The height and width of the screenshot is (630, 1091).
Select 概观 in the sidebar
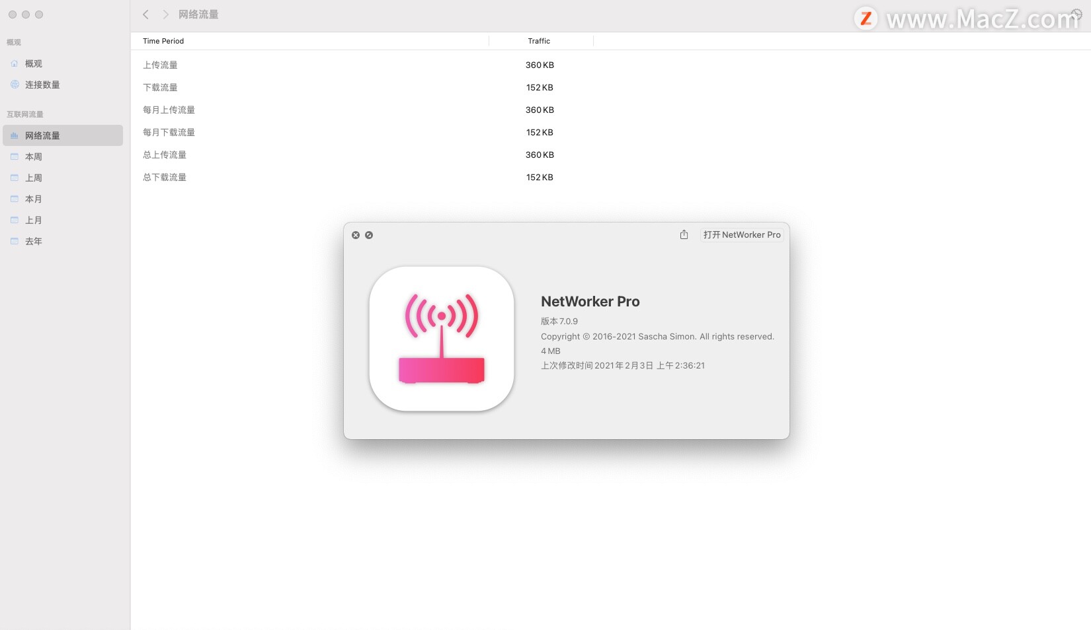click(63, 63)
